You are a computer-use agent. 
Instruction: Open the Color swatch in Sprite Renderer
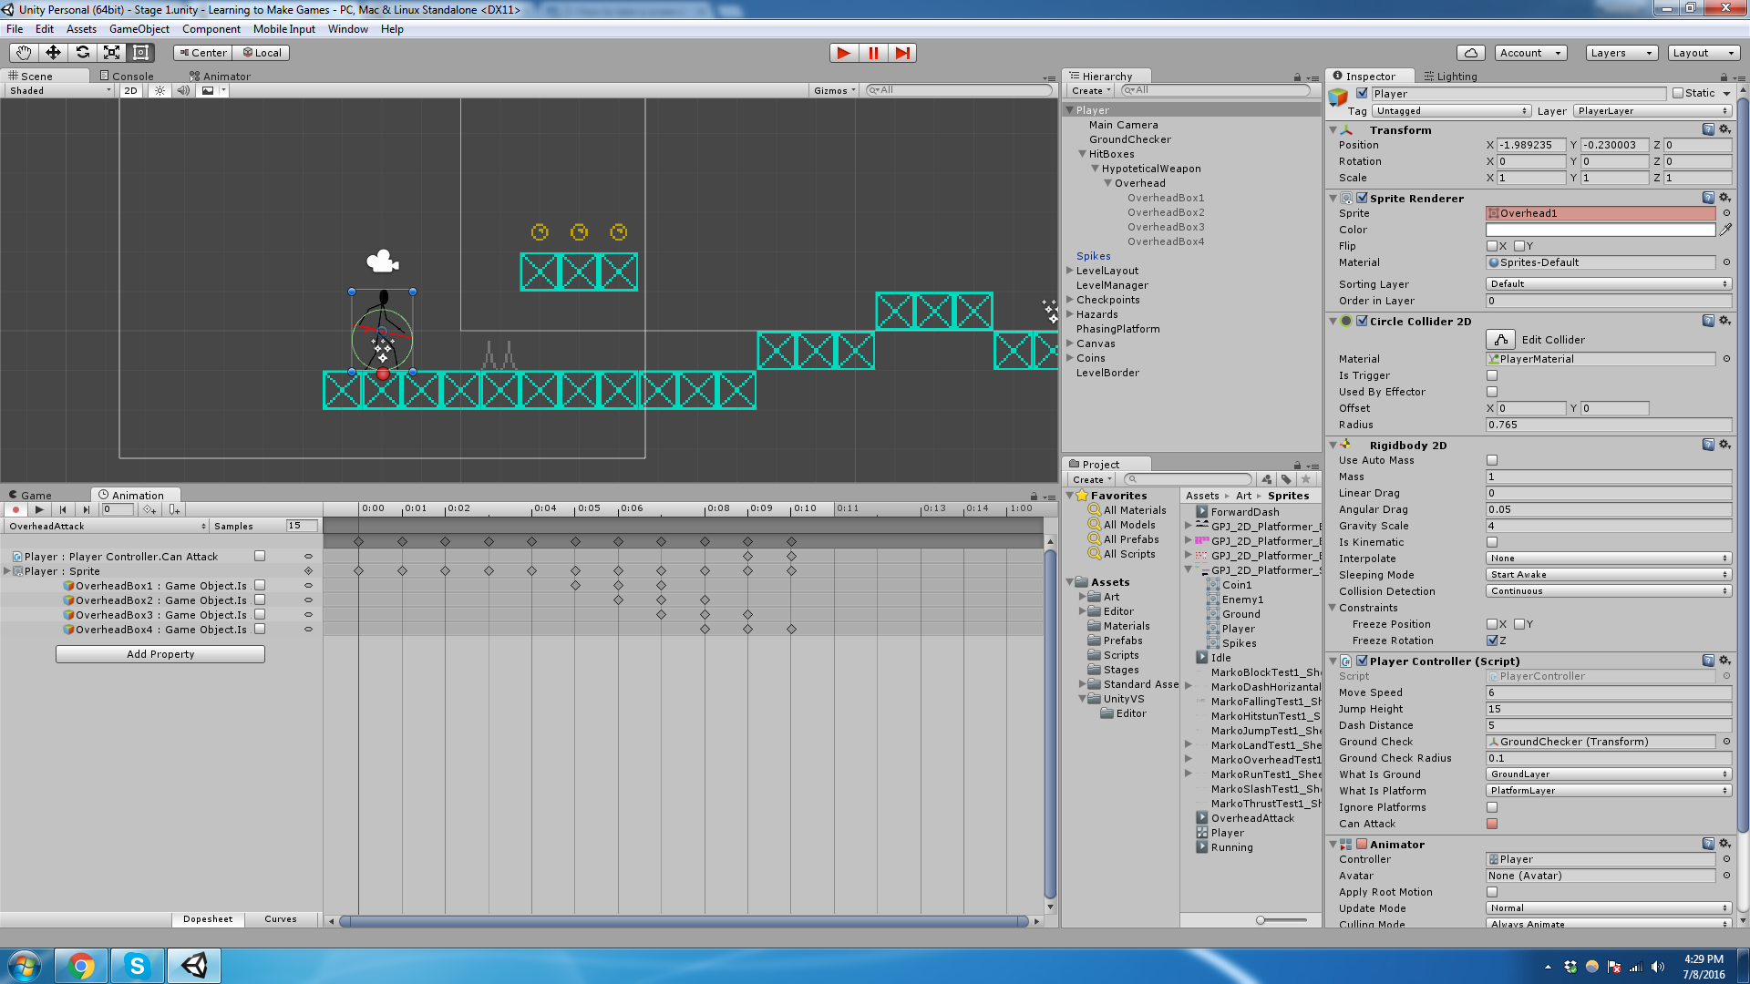[x=1600, y=230]
